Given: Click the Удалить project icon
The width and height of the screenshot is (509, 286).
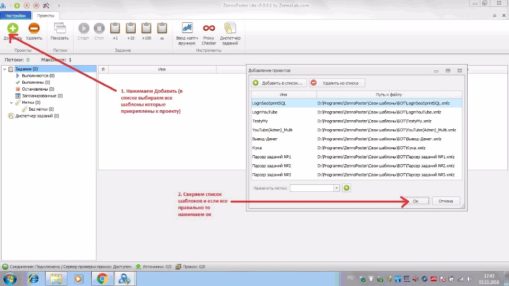Looking at the screenshot, I should tap(34, 28).
